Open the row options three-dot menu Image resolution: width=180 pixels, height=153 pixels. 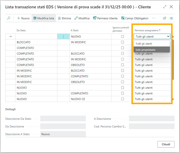pos(63,37)
